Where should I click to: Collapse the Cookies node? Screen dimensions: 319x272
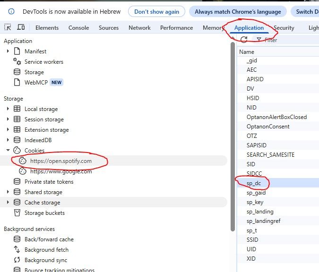click(8, 150)
